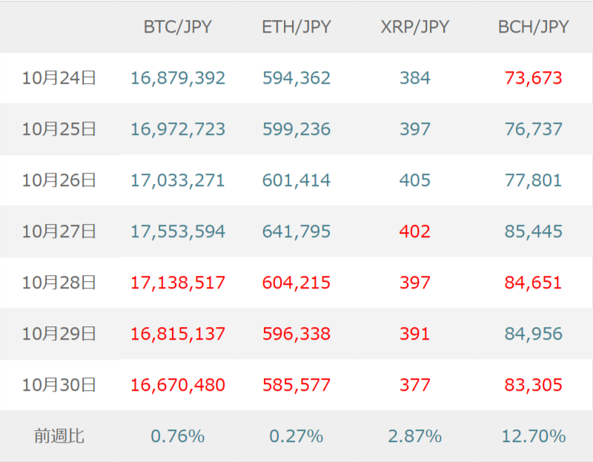Click red BTC price 16,670,480
The height and width of the screenshot is (462, 593).
tap(178, 385)
